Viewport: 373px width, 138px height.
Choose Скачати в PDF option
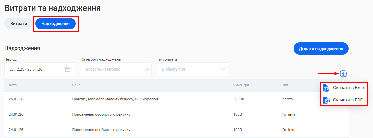point(347,100)
